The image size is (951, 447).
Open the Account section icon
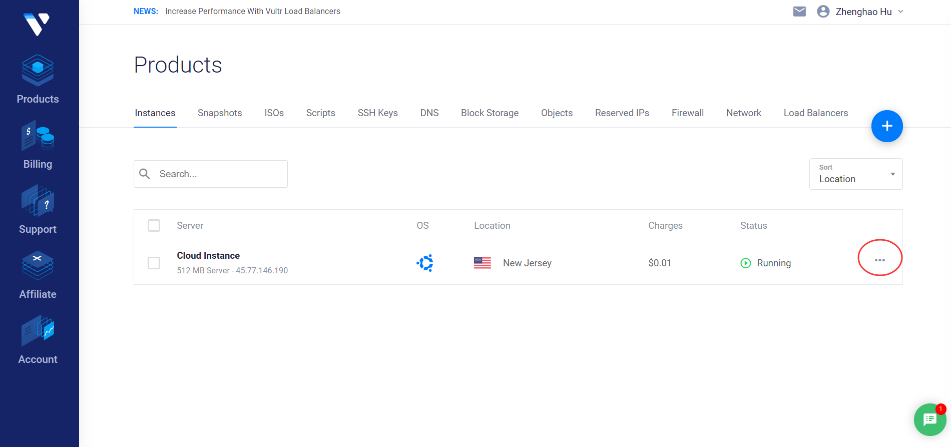coord(38,331)
